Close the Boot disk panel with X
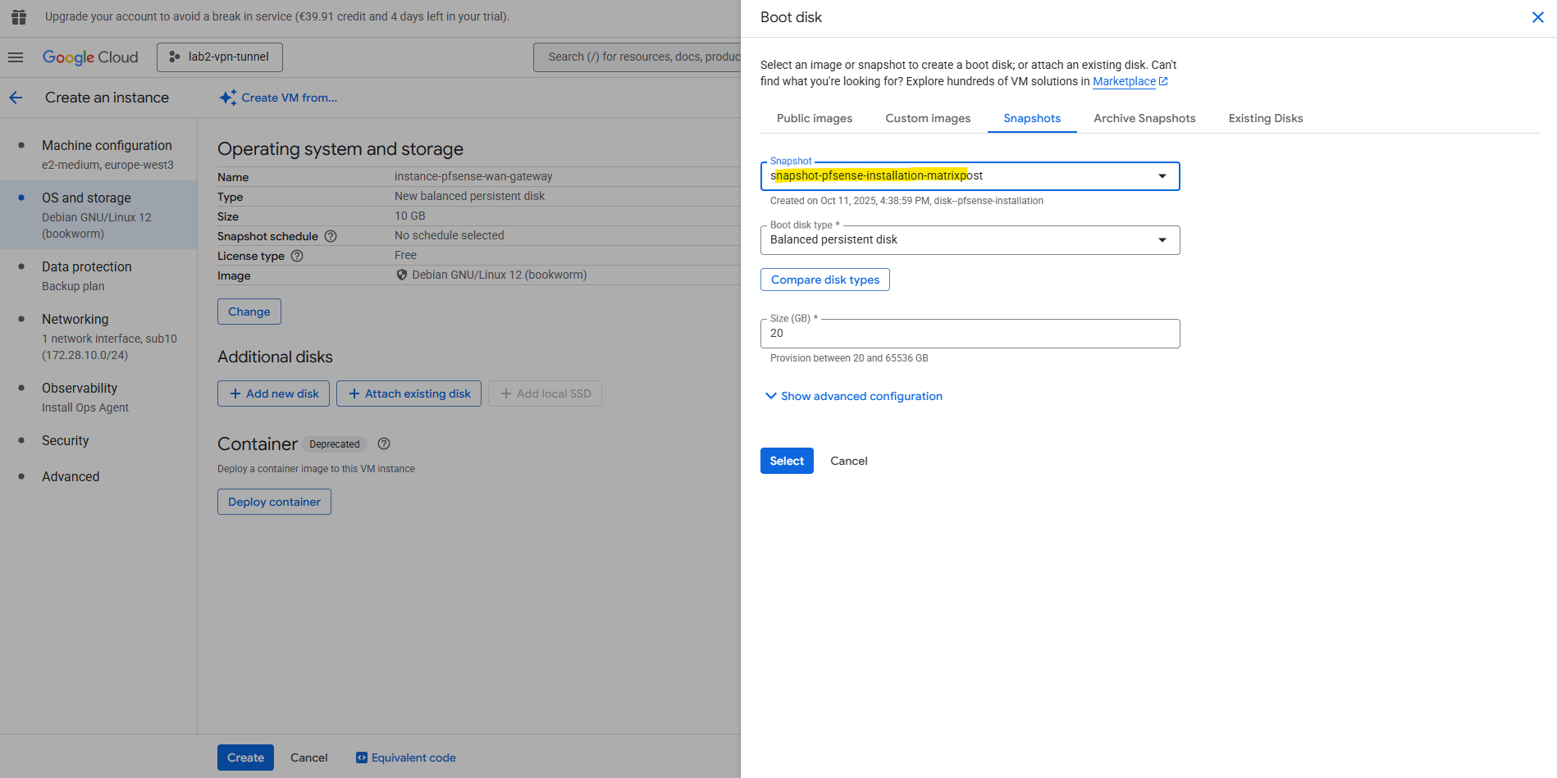The width and height of the screenshot is (1557, 778). coord(1537,17)
